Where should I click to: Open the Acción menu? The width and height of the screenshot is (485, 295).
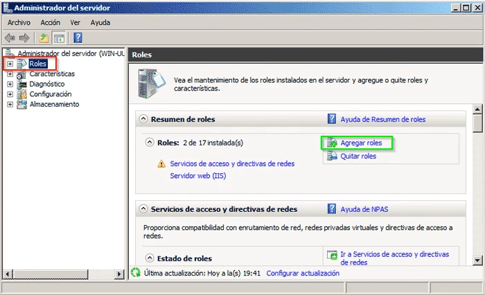51,23
